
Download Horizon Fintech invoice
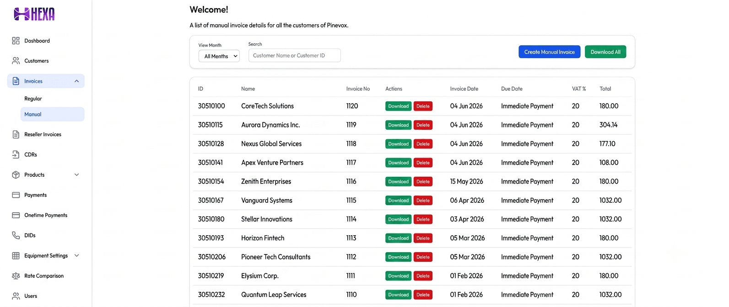[398, 238]
